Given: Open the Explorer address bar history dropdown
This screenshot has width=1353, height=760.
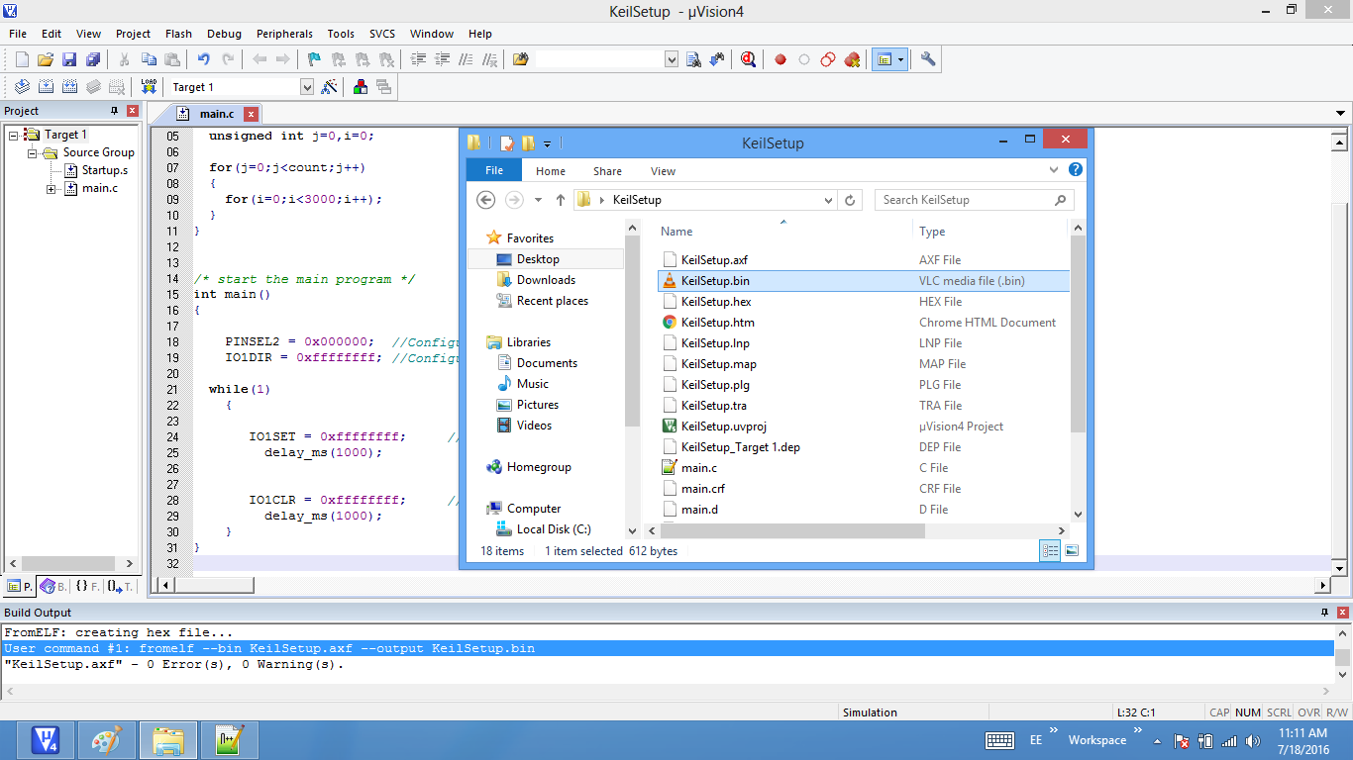Looking at the screenshot, I should pyautogui.click(x=830, y=200).
